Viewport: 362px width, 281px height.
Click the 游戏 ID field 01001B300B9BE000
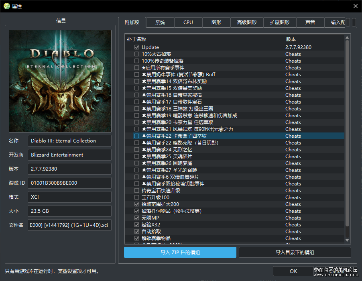coord(69,183)
